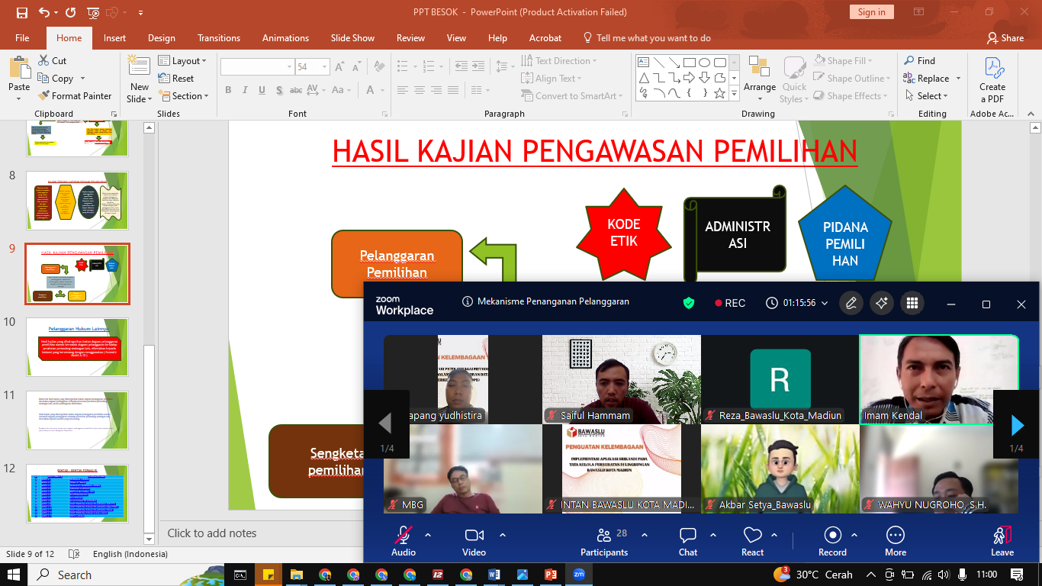Open the File tab
The width and height of the screenshot is (1042, 586).
click(22, 38)
